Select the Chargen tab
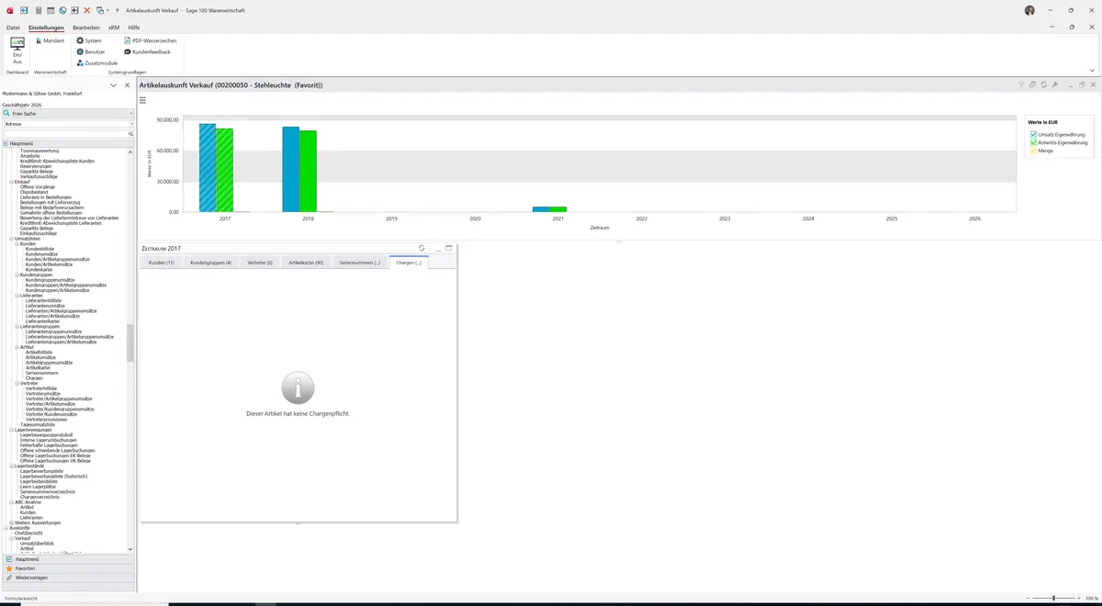The width and height of the screenshot is (1102, 606). pos(409,263)
